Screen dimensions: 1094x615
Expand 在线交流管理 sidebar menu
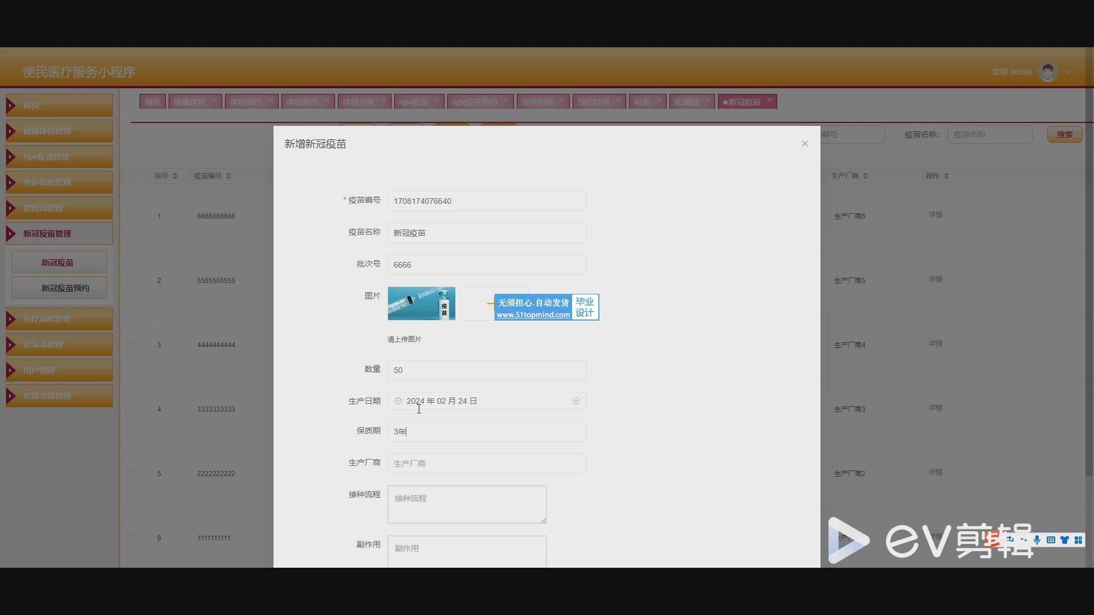(59, 396)
